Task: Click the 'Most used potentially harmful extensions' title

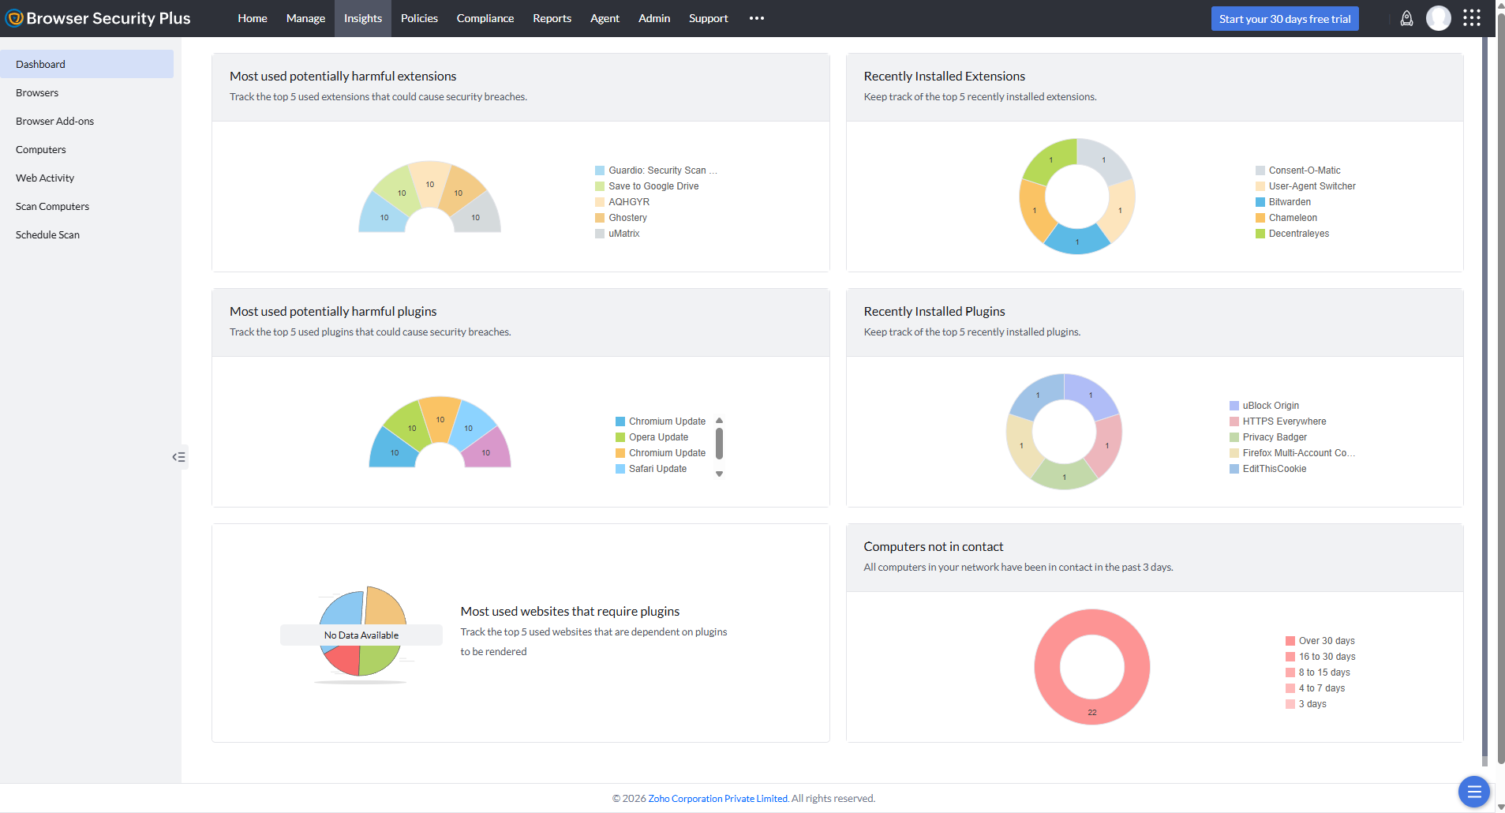Action: pyautogui.click(x=343, y=76)
